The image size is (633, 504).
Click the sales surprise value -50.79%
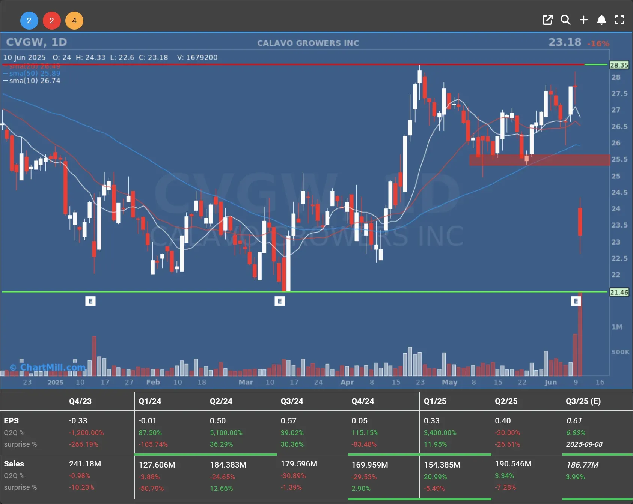point(151,489)
